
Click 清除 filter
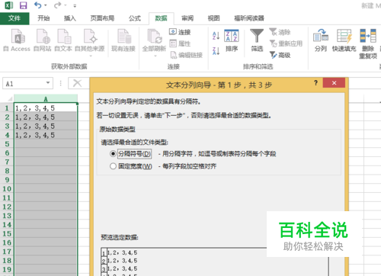[x=280, y=32]
